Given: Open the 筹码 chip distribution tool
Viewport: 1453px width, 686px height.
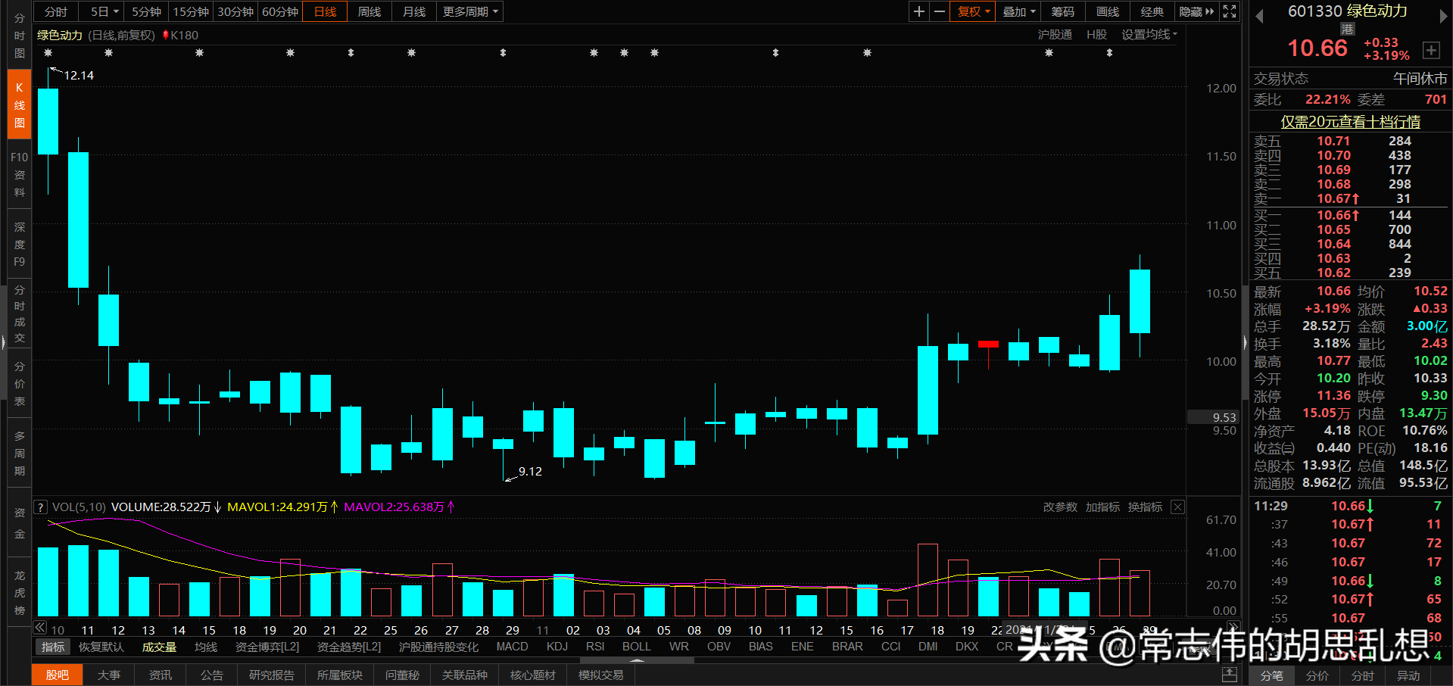Looking at the screenshot, I should click(x=1062, y=11).
